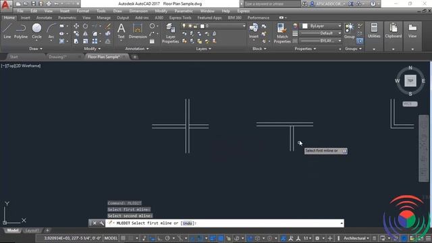Expand the Annotation panel dropdown
This screenshot has width=432, height=243.
click(137, 49)
